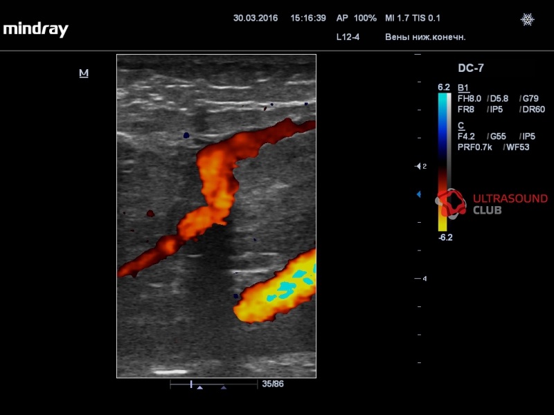Click the AP 100% acoustic power readout
This screenshot has height=415, width=554.
pyautogui.click(x=357, y=18)
